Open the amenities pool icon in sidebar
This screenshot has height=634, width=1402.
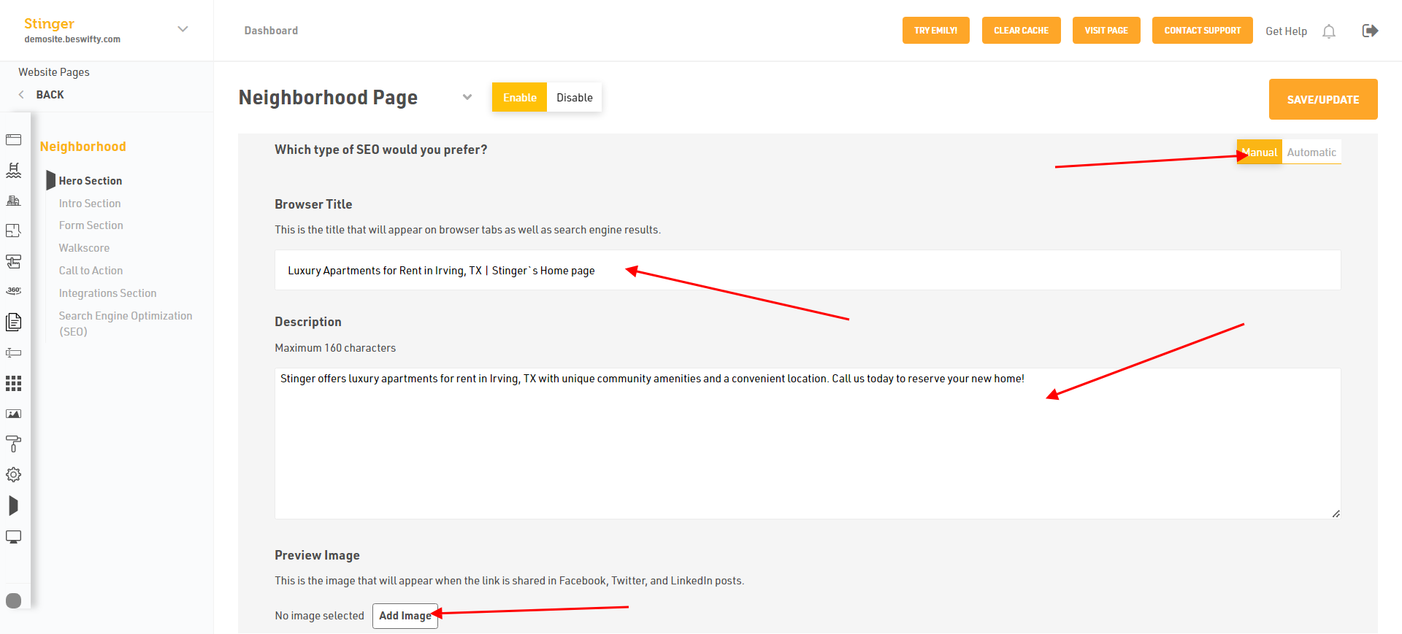click(13, 170)
